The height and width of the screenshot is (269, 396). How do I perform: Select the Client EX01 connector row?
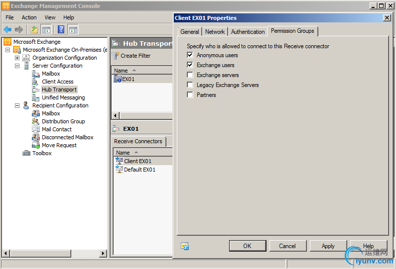click(143, 161)
